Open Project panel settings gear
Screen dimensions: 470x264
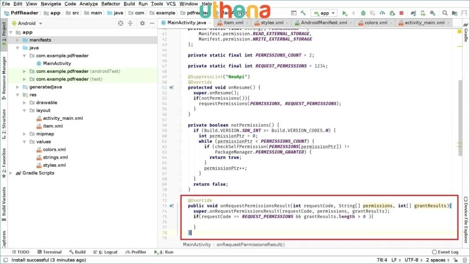coord(142,23)
